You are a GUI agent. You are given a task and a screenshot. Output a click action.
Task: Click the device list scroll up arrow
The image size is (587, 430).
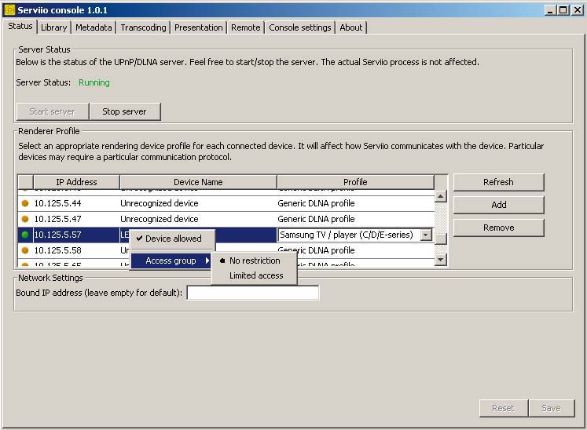pos(441,196)
